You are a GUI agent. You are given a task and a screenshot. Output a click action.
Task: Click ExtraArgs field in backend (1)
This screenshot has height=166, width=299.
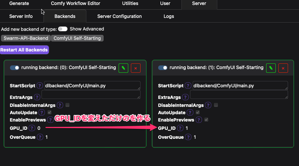[x=239, y=95]
